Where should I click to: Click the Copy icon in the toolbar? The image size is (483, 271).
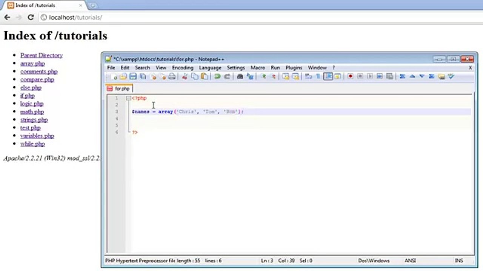click(x=195, y=76)
